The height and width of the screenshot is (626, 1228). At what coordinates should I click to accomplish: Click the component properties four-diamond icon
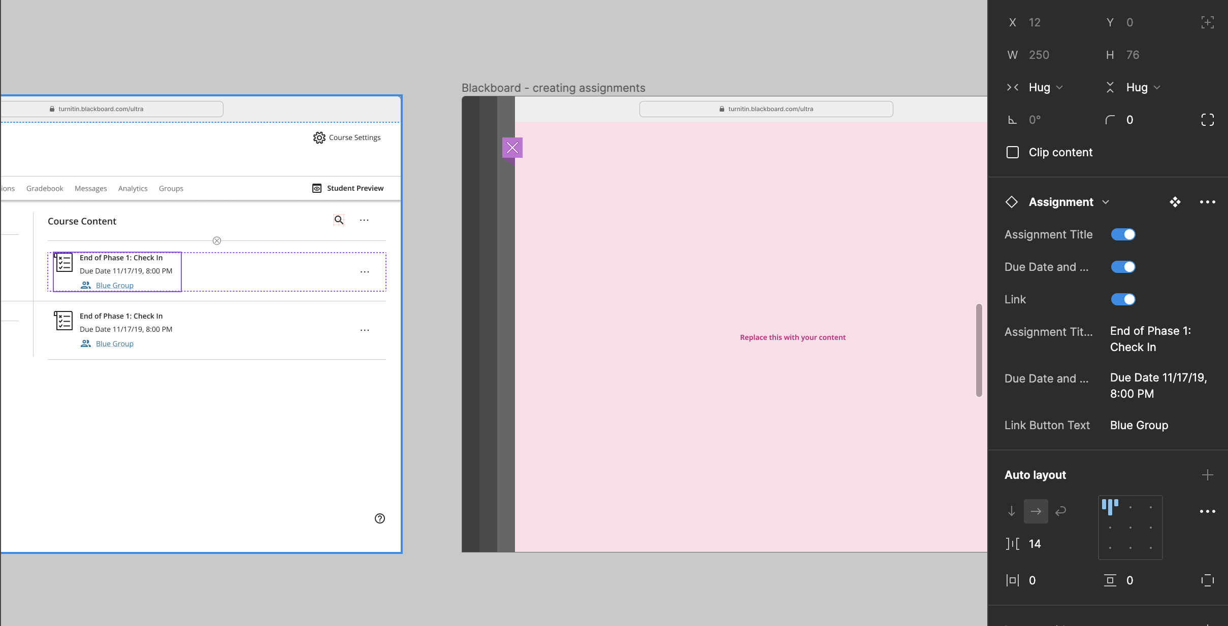[x=1175, y=202]
